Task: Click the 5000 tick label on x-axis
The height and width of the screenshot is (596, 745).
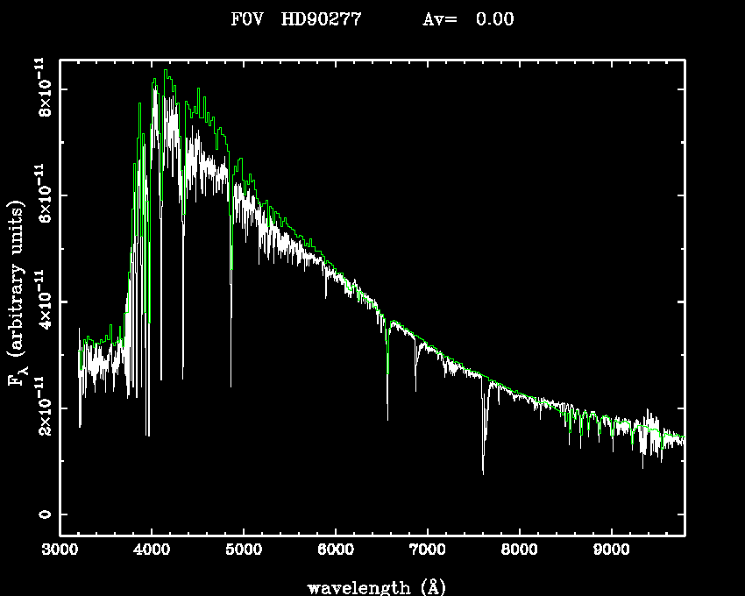Action: coord(244,550)
